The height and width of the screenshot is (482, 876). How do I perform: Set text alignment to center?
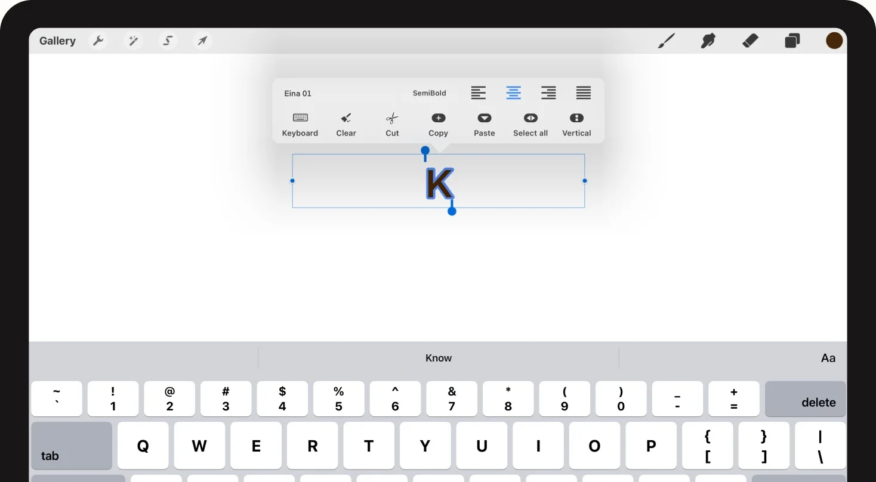click(513, 93)
